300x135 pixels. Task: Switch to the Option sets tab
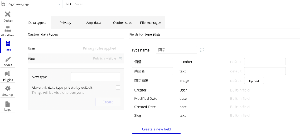[x=122, y=23]
